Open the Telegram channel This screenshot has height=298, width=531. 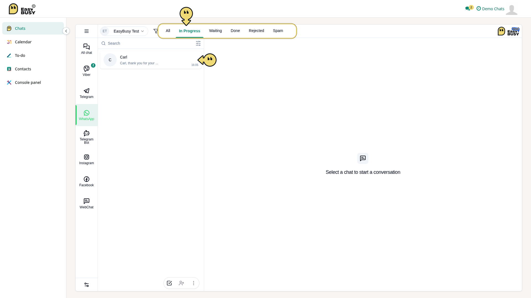[x=87, y=93]
